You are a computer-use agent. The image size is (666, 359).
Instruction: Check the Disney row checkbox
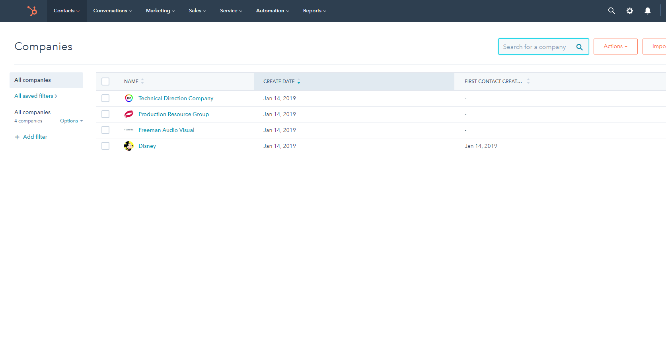pyautogui.click(x=105, y=146)
